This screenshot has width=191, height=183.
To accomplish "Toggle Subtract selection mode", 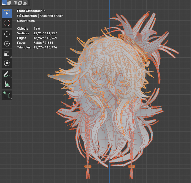I will pyautogui.click(x=15, y=3).
